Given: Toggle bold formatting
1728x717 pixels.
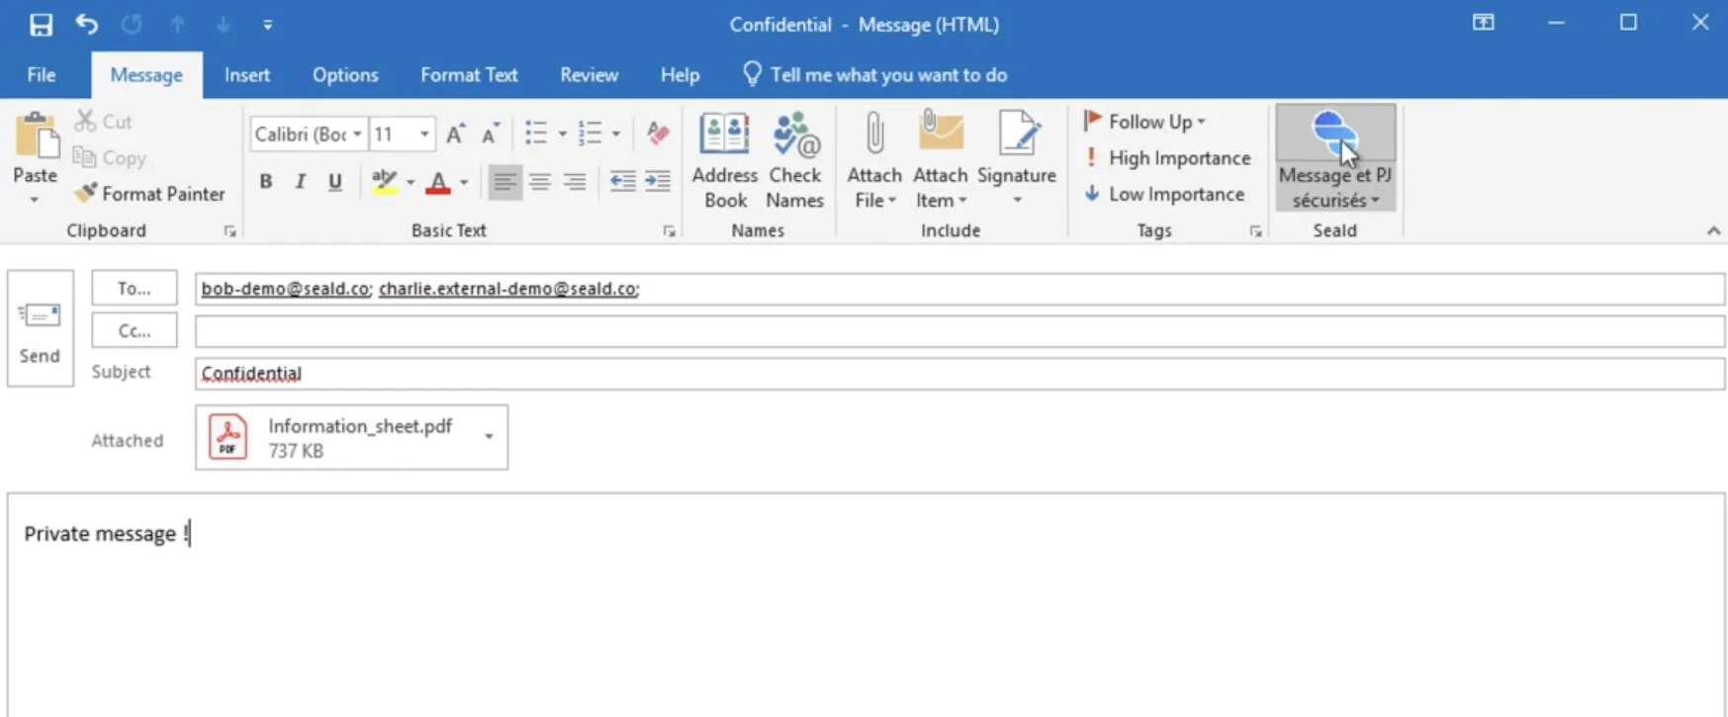Looking at the screenshot, I should tap(266, 182).
